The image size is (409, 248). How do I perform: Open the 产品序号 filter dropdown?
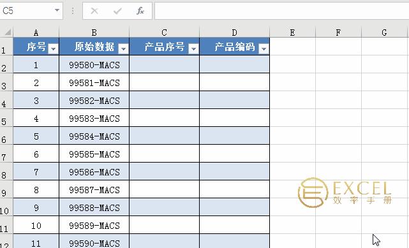click(x=193, y=48)
